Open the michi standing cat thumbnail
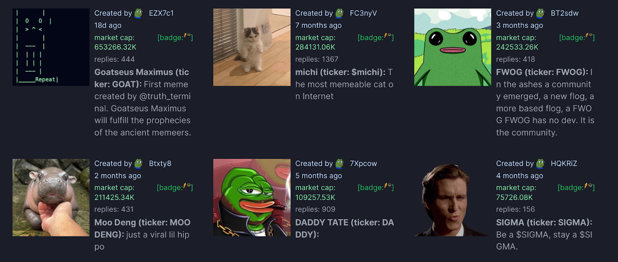 tap(252, 47)
